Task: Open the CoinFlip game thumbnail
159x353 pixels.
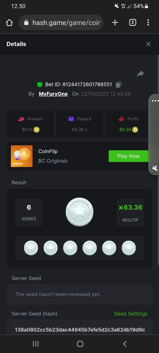Action: click(22, 156)
